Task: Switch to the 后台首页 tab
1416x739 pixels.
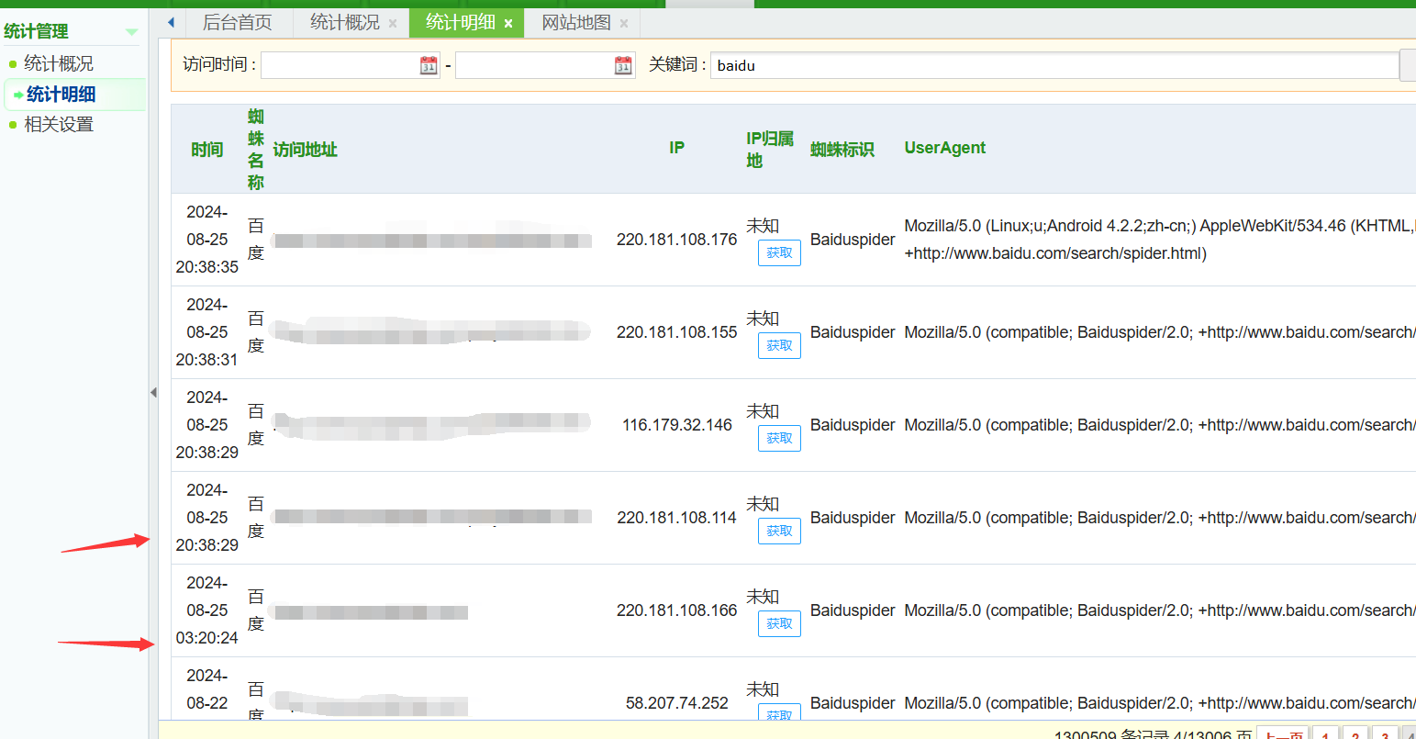Action: coord(238,23)
